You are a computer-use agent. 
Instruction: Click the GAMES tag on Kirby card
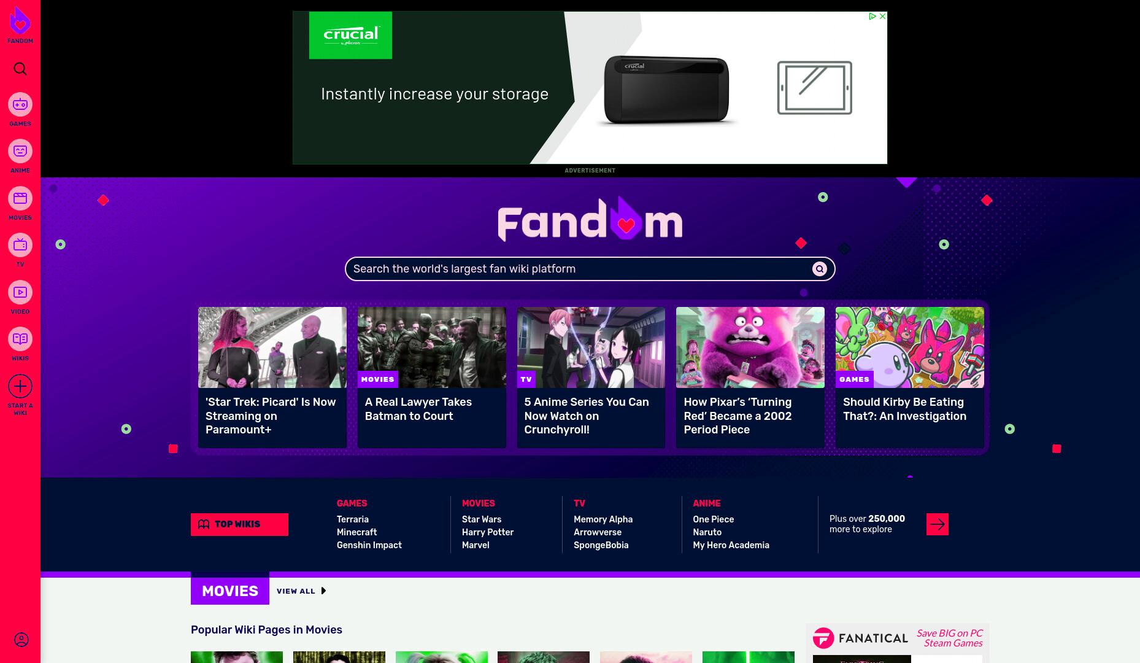point(855,379)
